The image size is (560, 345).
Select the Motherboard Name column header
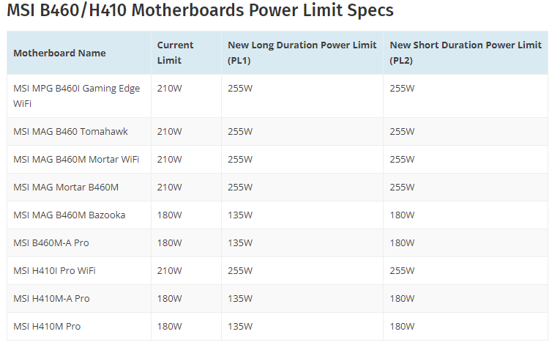59,53
